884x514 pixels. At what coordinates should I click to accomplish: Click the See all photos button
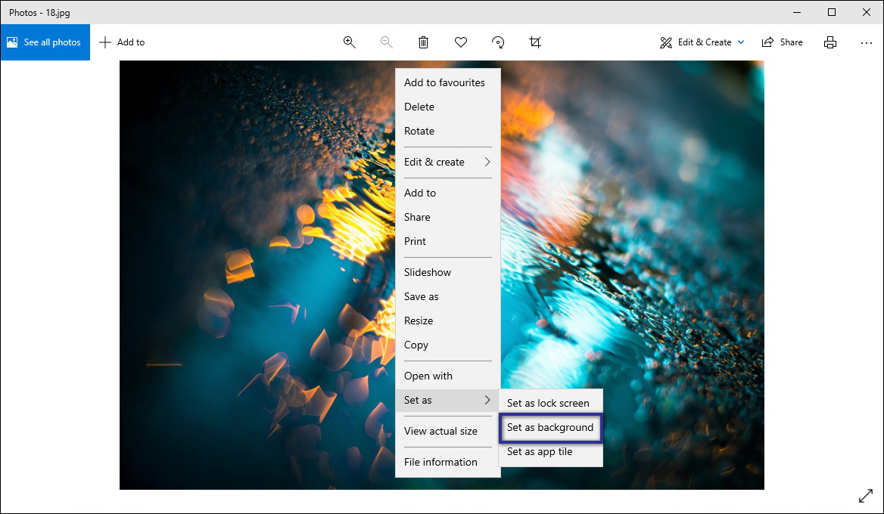point(45,42)
